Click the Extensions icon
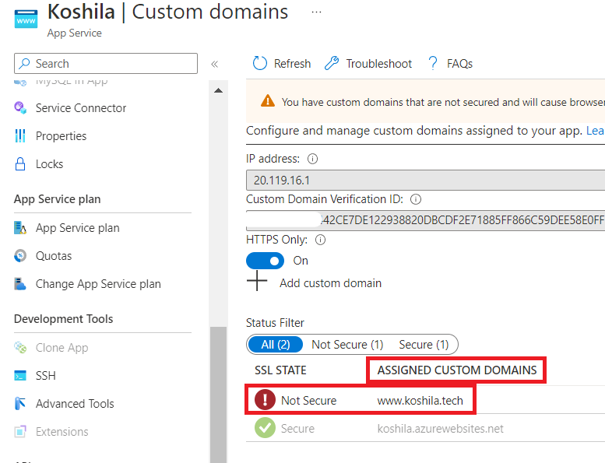The height and width of the screenshot is (463, 605). point(20,431)
